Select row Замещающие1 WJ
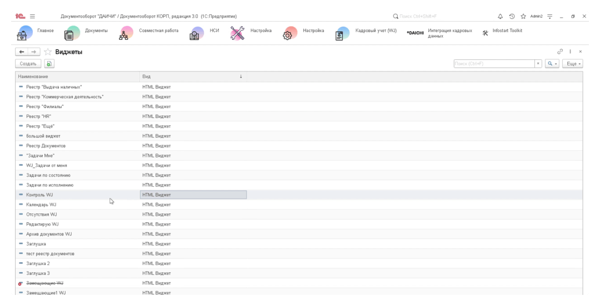 coord(299,292)
